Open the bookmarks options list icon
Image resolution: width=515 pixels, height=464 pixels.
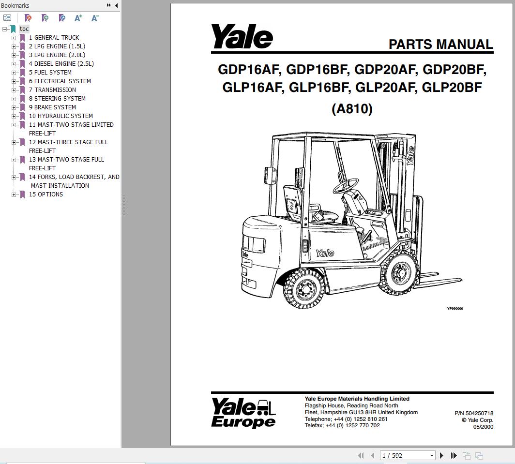[7, 18]
